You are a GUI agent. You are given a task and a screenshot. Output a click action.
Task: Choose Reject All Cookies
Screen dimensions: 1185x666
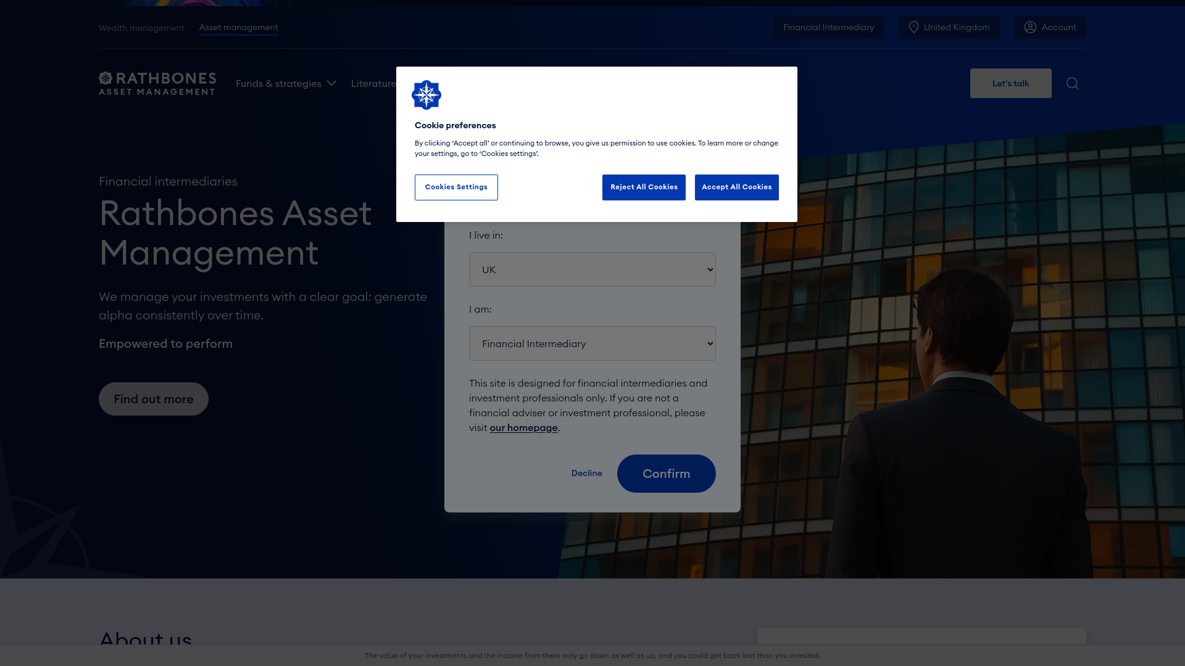click(x=644, y=187)
